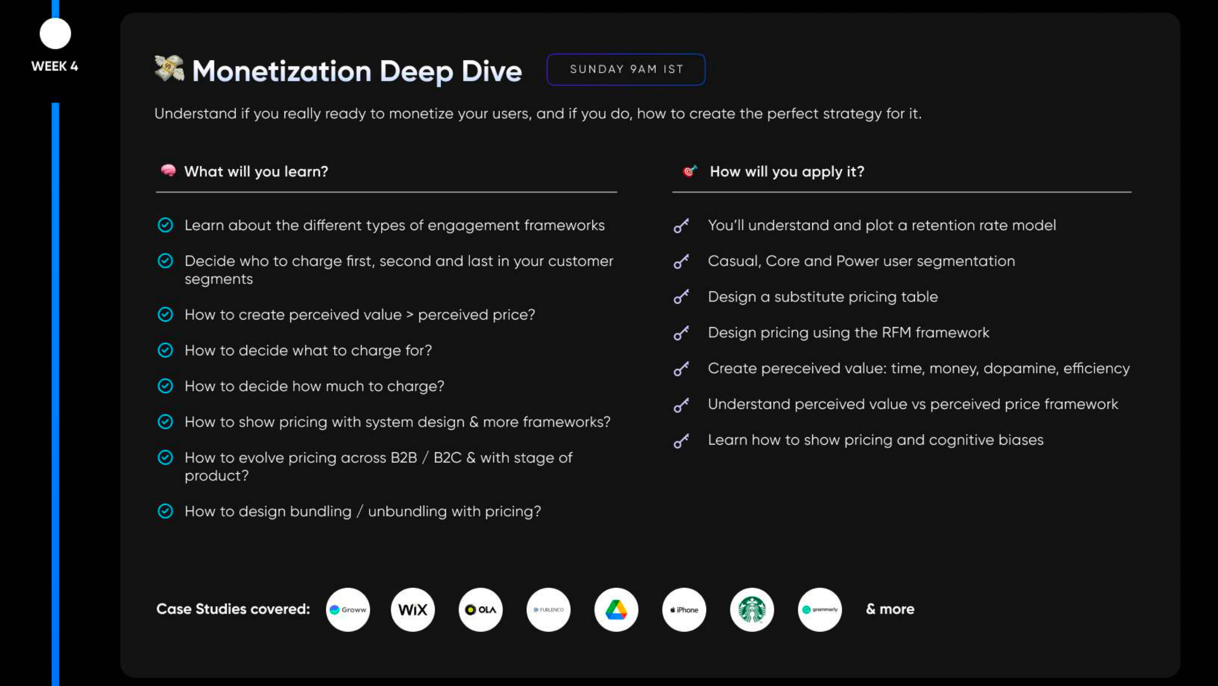Click the Wix case study logo
1218x686 pixels.
pos(413,609)
